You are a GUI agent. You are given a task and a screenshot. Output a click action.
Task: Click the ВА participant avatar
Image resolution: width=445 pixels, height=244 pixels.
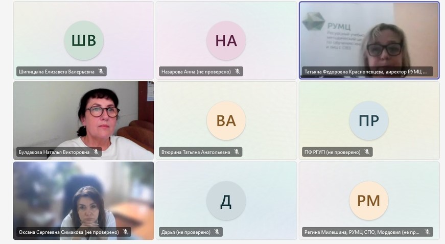(x=226, y=120)
